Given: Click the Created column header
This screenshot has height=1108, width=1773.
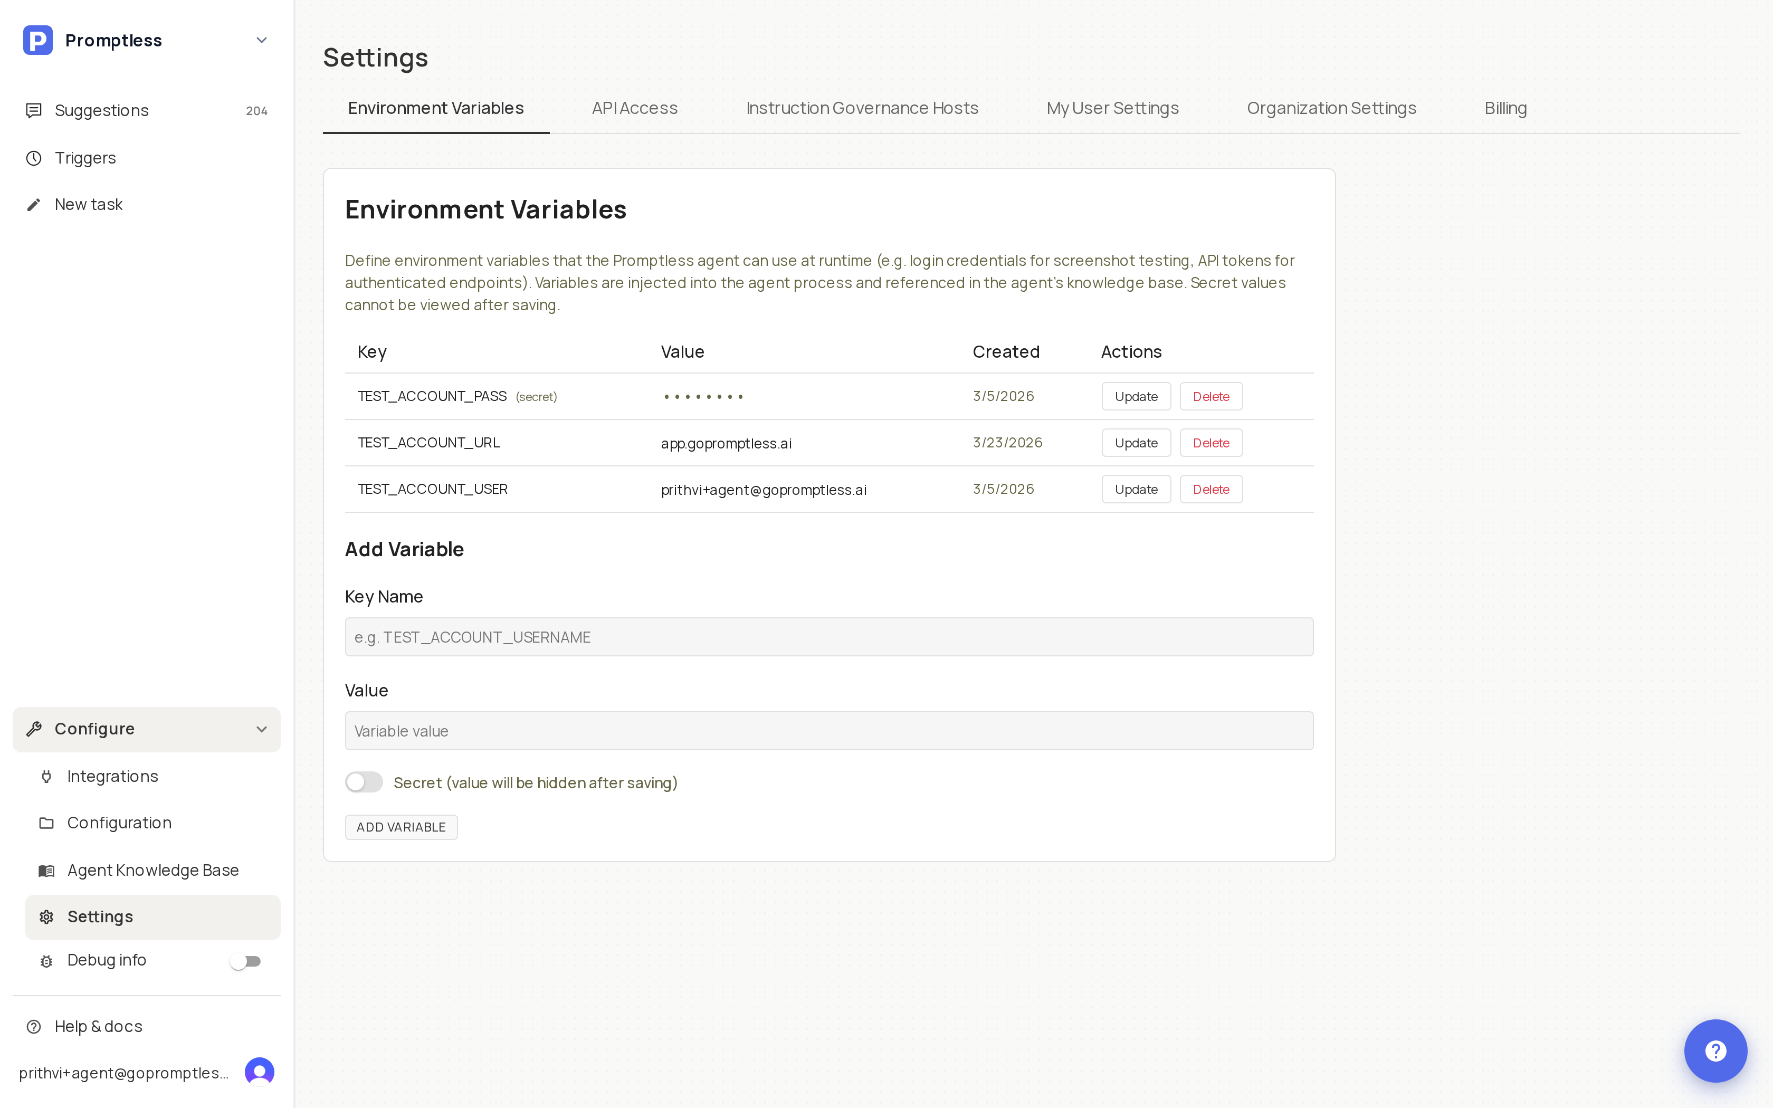Looking at the screenshot, I should tap(1006, 352).
